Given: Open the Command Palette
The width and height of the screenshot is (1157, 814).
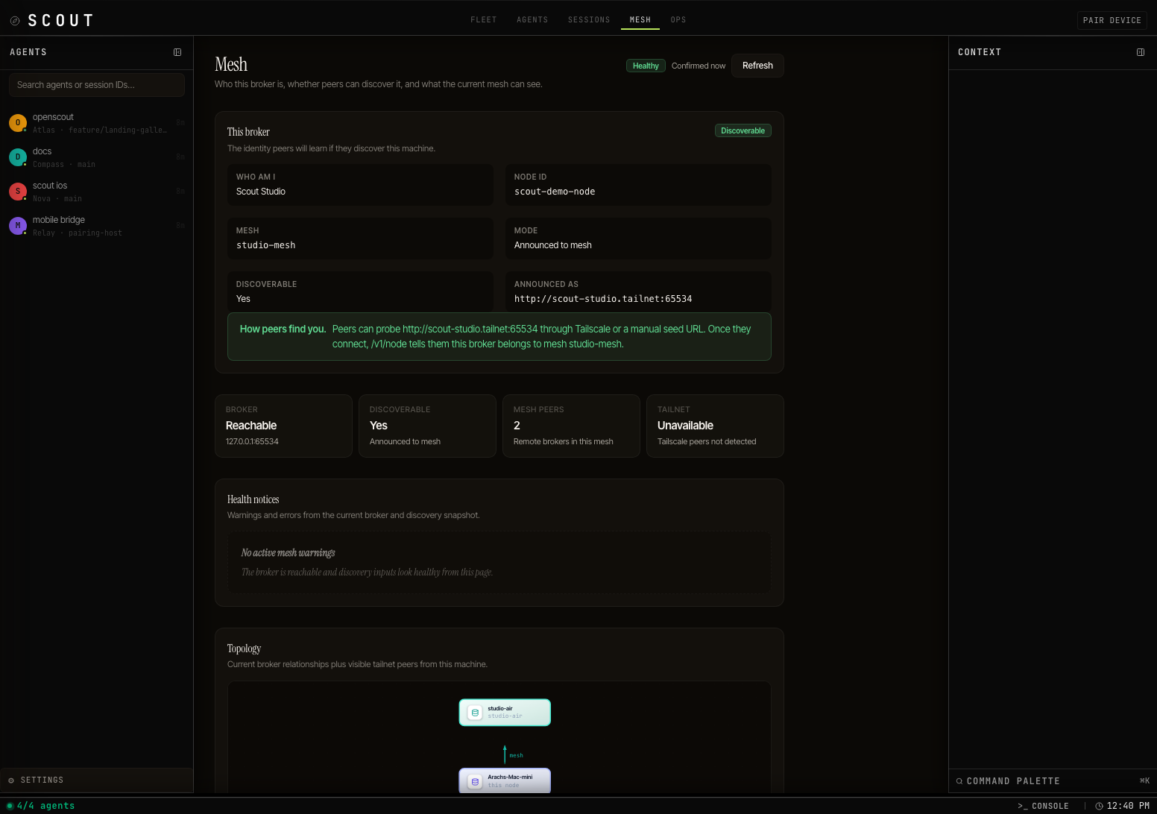Looking at the screenshot, I should point(1053,781).
